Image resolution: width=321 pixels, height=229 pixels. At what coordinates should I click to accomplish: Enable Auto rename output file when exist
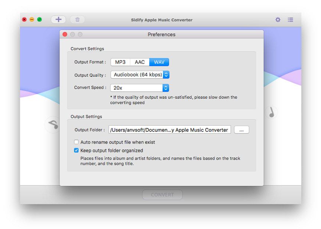pyautogui.click(x=76, y=142)
